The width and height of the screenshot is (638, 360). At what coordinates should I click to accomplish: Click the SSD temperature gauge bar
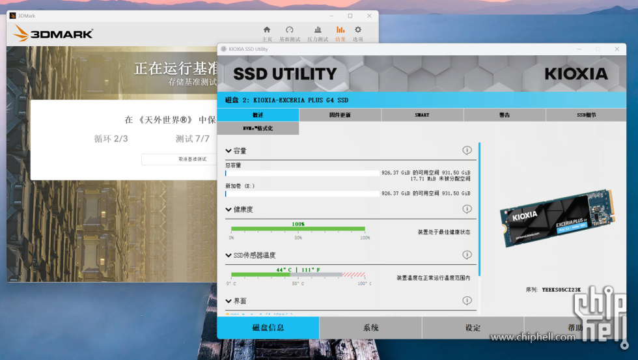point(298,275)
